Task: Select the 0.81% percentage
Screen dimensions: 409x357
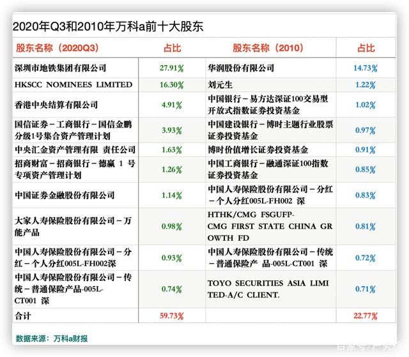Action: (x=365, y=227)
